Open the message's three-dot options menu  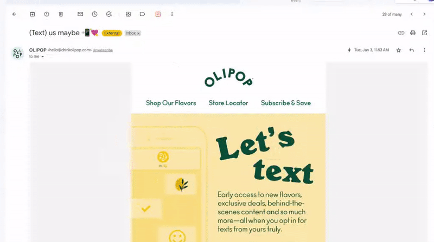[424, 50]
